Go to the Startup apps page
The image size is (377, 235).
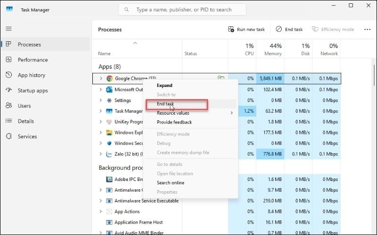(x=46, y=90)
